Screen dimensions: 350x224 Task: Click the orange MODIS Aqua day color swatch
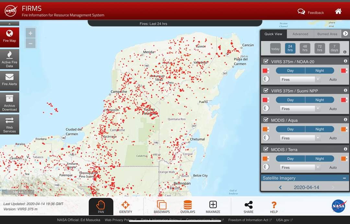point(265,129)
